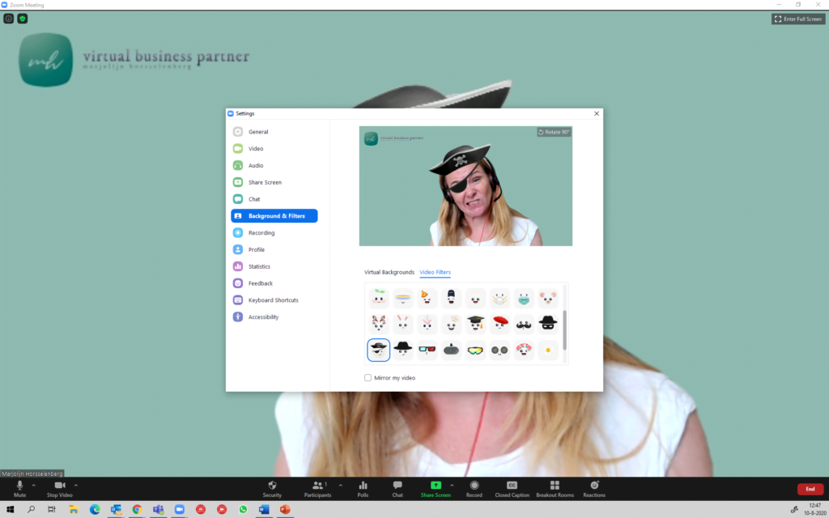Enable the Mirror my video checkbox

(x=368, y=378)
